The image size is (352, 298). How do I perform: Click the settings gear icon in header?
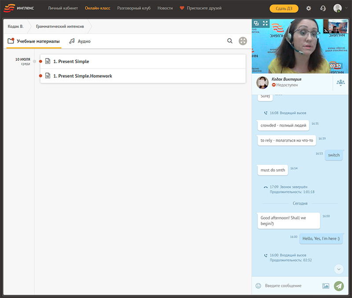click(x=308, y=8)
